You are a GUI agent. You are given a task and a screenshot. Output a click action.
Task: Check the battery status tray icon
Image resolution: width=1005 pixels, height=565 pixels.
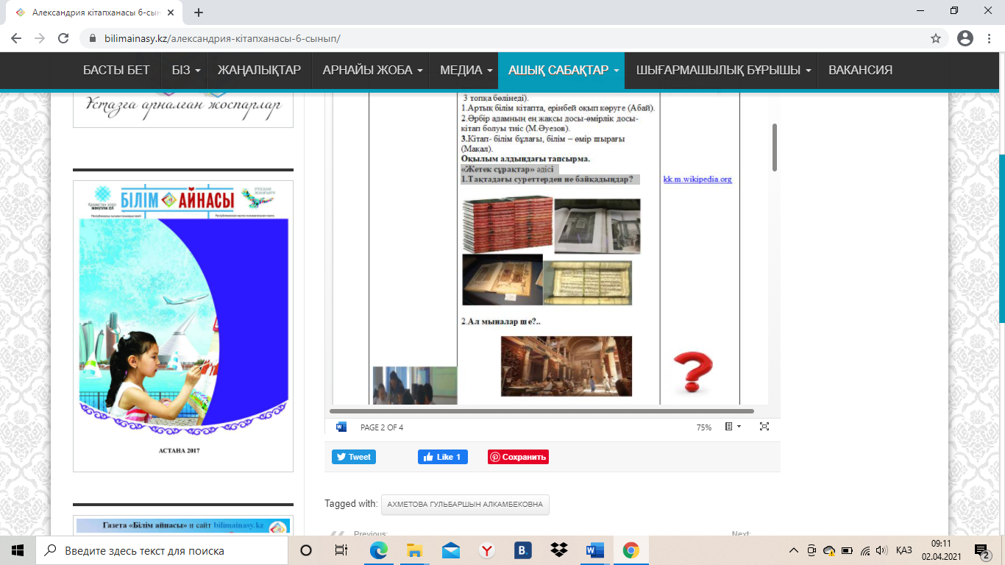(x=847, y=550)
